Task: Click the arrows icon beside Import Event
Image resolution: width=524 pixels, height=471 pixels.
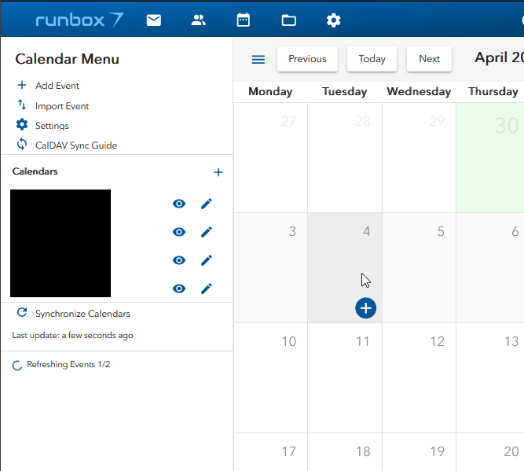Action: click(x=22, y=105)
